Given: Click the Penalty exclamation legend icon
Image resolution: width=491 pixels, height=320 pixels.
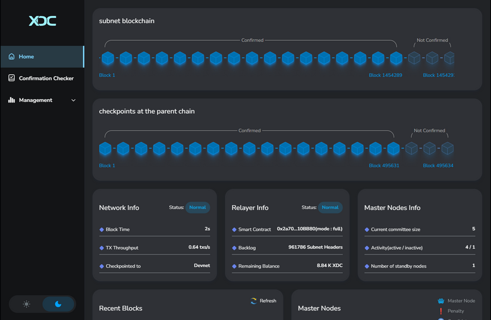Looking at the screenshot, I should click(441, 311).
